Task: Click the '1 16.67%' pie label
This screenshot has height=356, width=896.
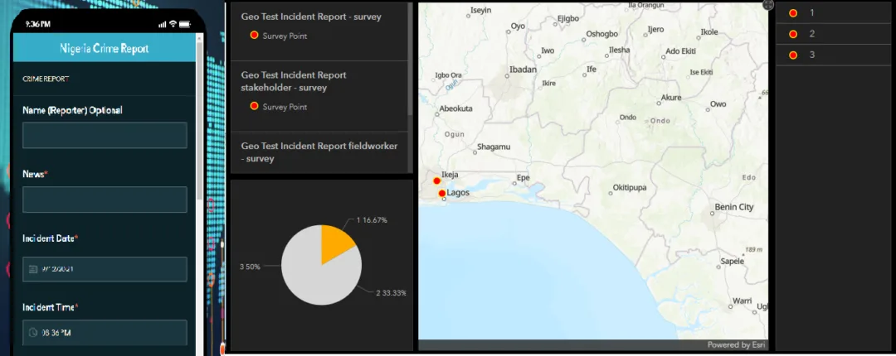Action: pos(372,220)
